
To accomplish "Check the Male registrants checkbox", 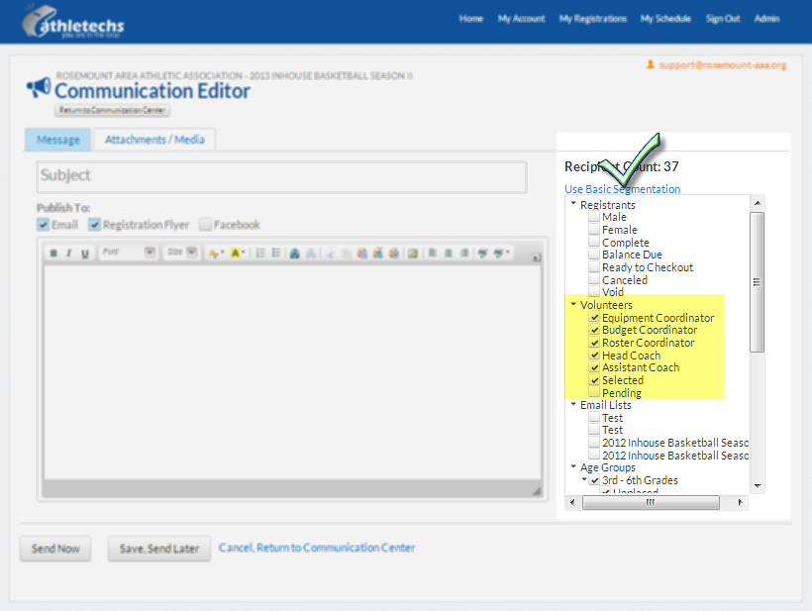I will coord(594,217).
